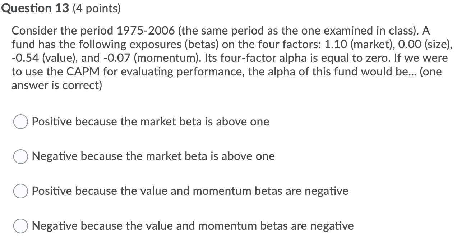Click the radio circle beside the fourth answer
The width and height of the screenshot is (457, 238).
[x=20, y=226]
